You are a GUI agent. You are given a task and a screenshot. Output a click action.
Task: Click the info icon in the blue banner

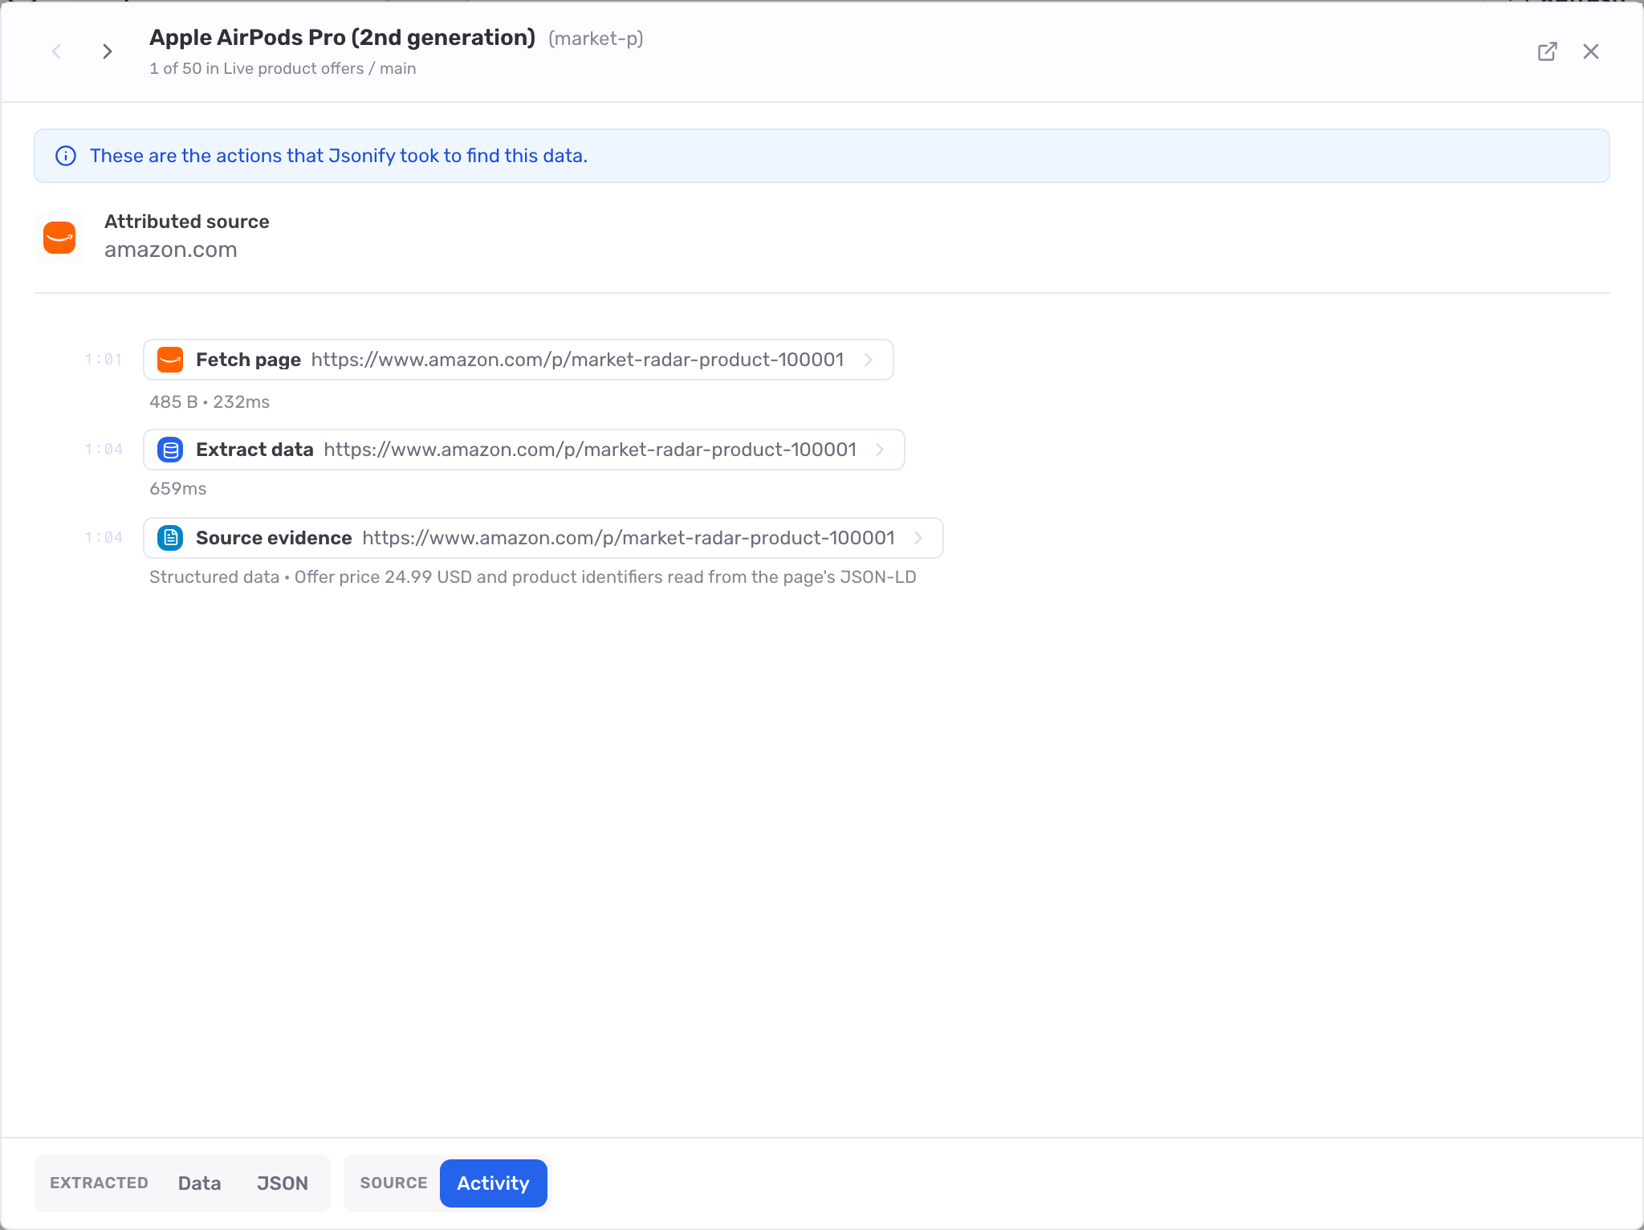pyautogui.click(x=66, y=156)
